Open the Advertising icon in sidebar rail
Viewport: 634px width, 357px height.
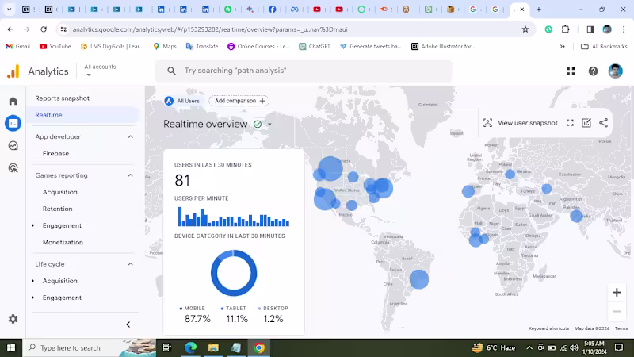pos(13,168)
